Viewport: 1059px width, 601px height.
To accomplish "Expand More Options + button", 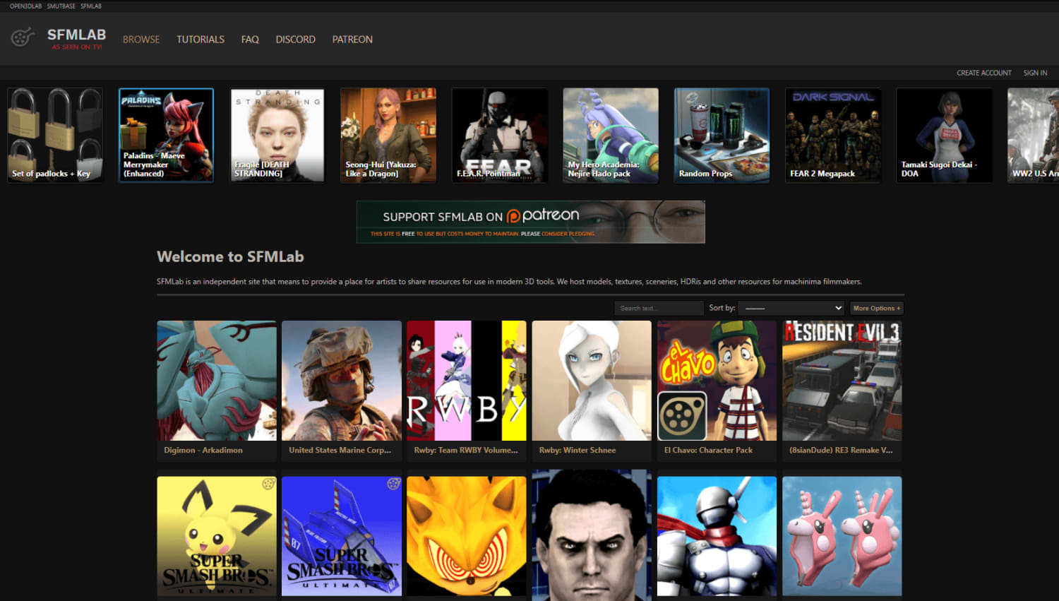I will 876,308.
